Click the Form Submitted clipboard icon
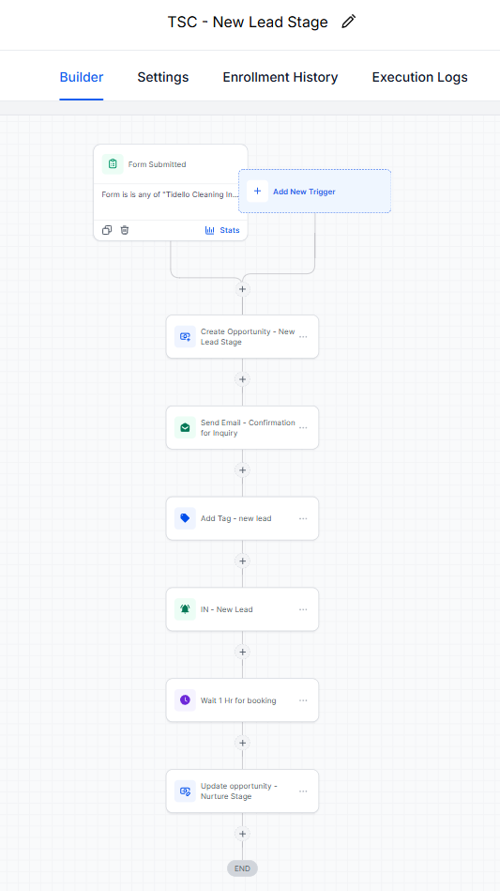 113,164
